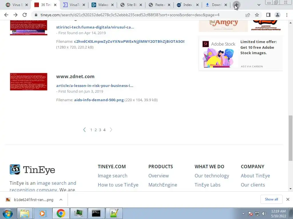Reload the TinEye results page
The width and height of the screenshot is (293, 219).
point(25,15)
